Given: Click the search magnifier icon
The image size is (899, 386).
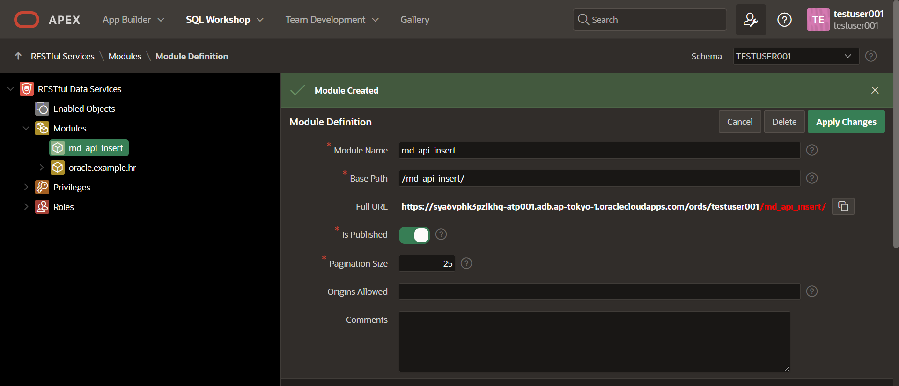Looking at the screenshot, I should pos(583,20).
